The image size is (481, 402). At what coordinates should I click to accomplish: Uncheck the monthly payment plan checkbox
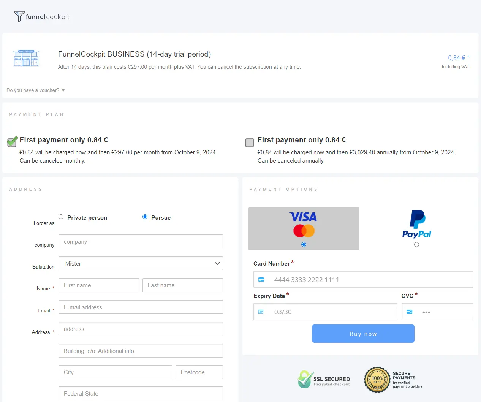12,142
